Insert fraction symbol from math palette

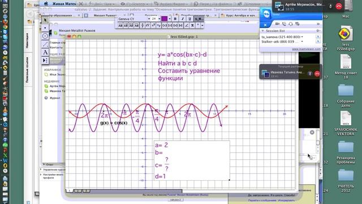coord(142,25)
